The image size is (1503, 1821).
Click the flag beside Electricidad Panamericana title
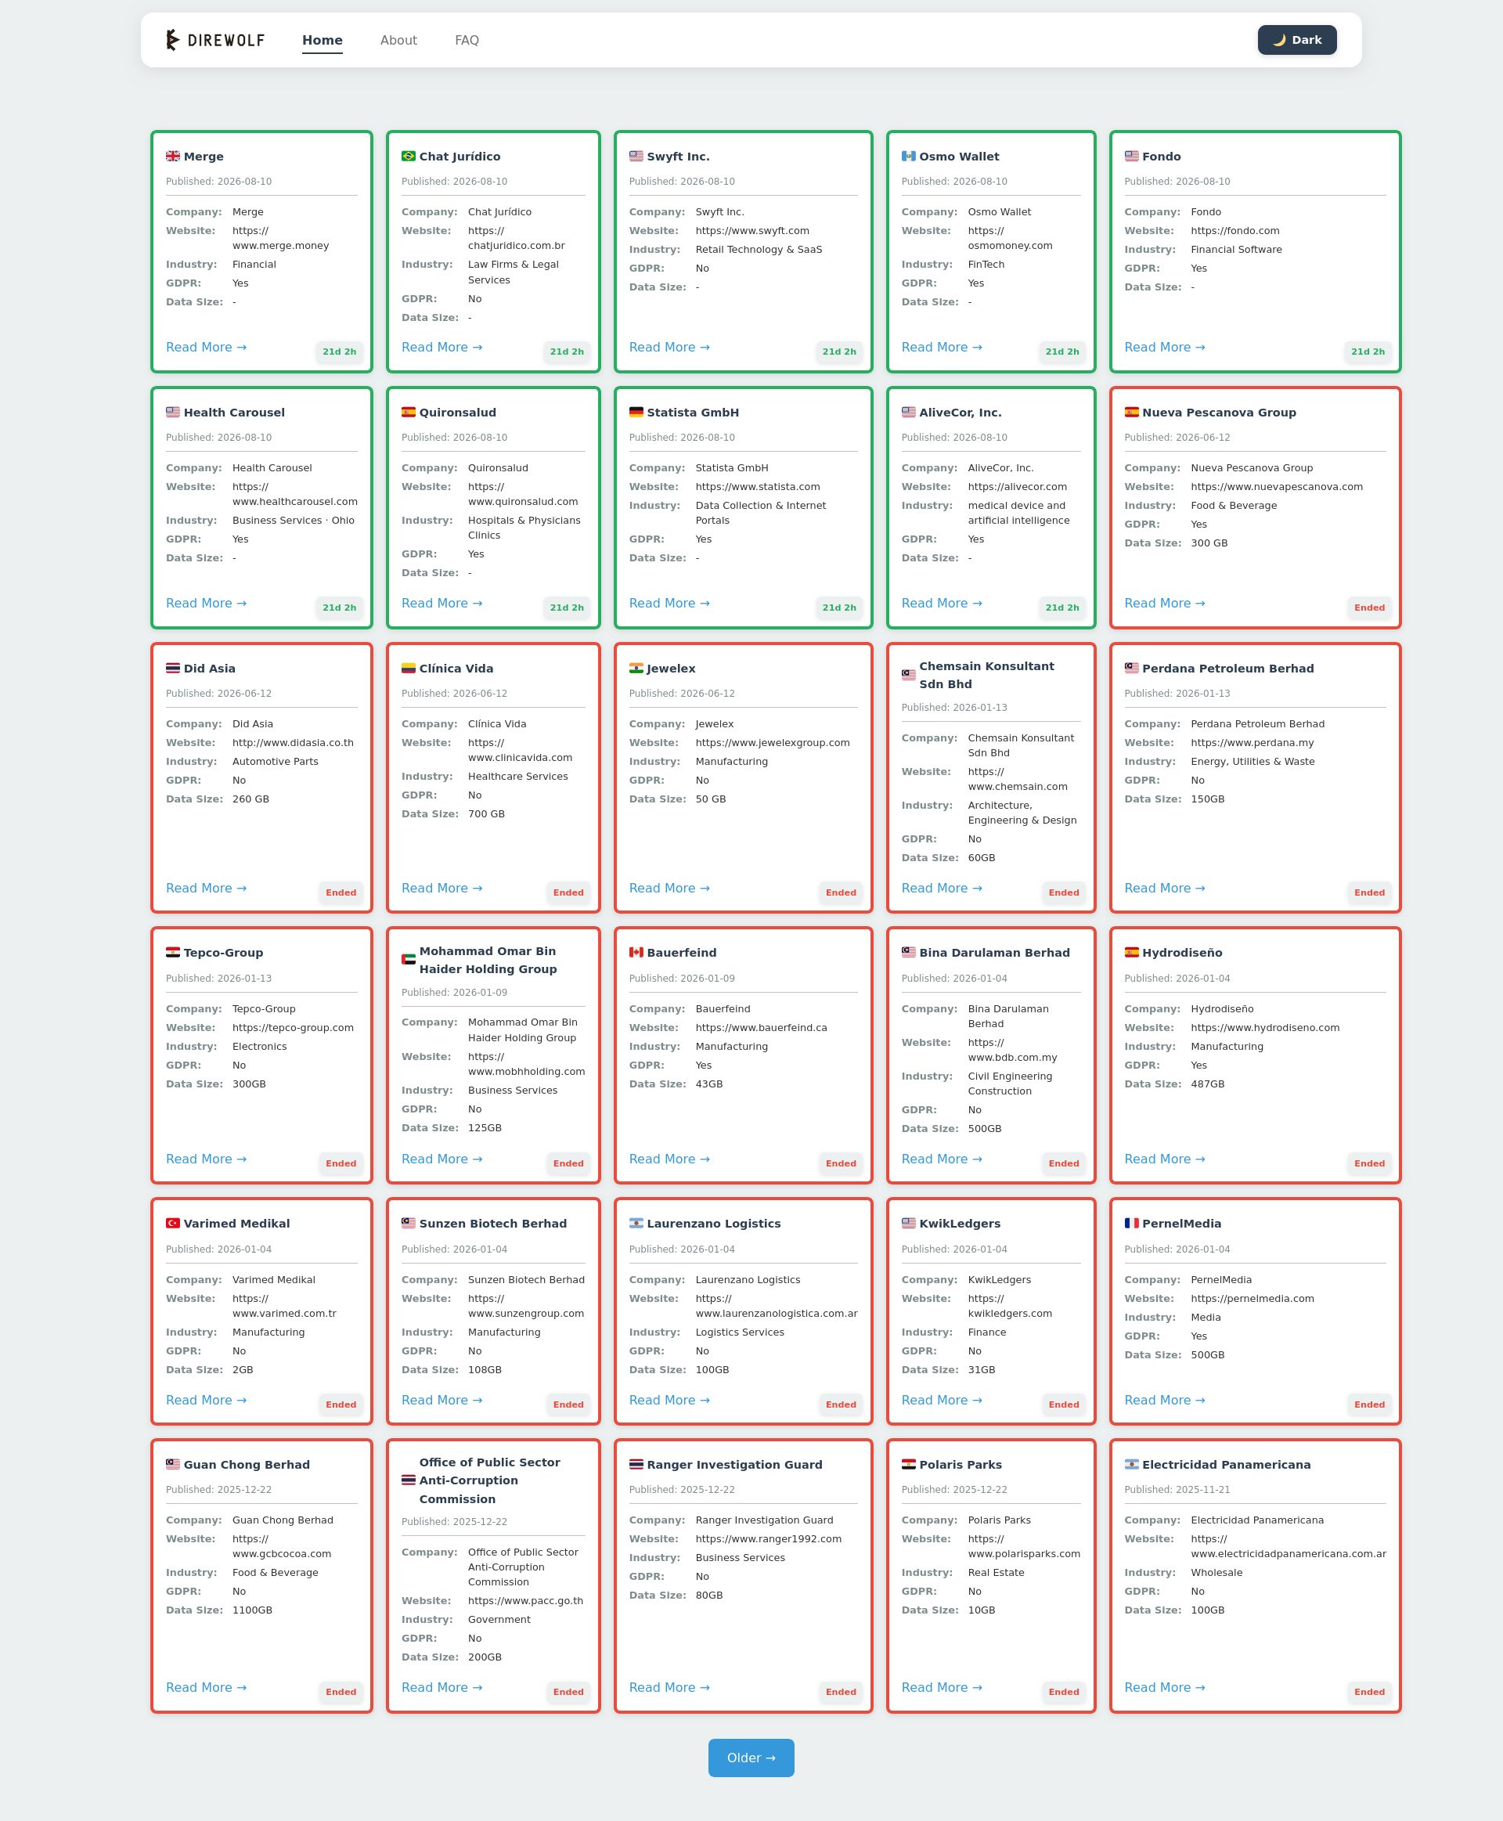(x=1132, y=1464)
